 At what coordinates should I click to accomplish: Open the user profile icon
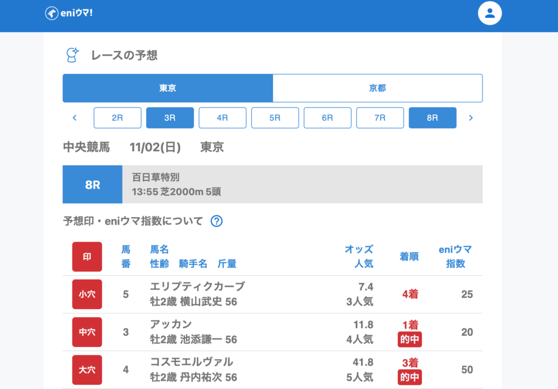pyautogui.click(x=489, y=14)
